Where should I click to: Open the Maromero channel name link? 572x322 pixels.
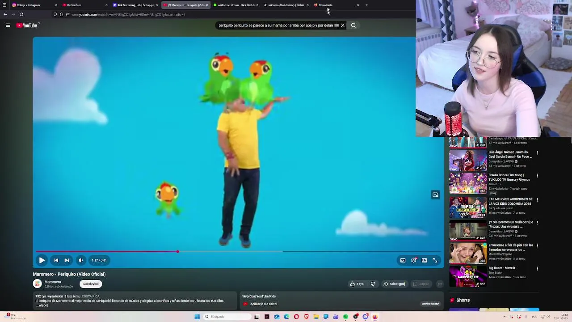tap(53, 282)
